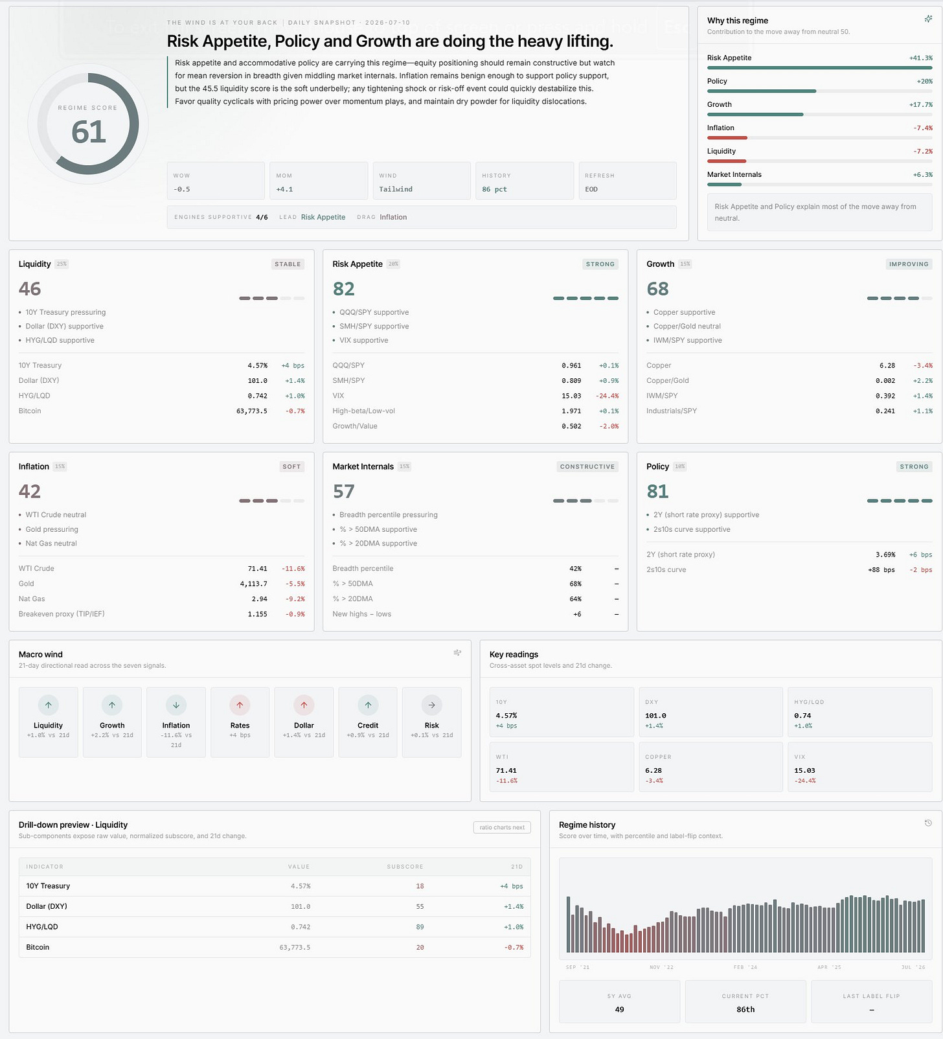
Task: Click the IMPROVING badge on Growth card
Action: [909, 264]
